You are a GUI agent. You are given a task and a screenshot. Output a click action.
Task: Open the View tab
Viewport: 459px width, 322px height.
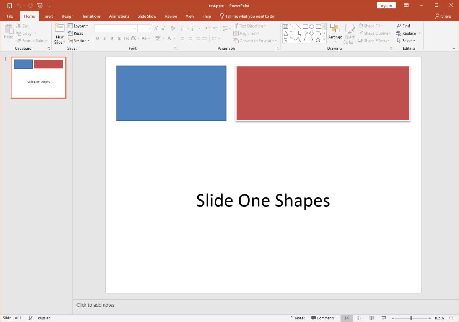(x=190, y=16)
